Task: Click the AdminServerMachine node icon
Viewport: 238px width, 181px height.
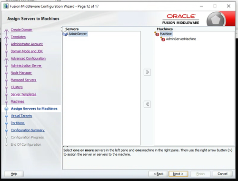Action: point(163,39)
